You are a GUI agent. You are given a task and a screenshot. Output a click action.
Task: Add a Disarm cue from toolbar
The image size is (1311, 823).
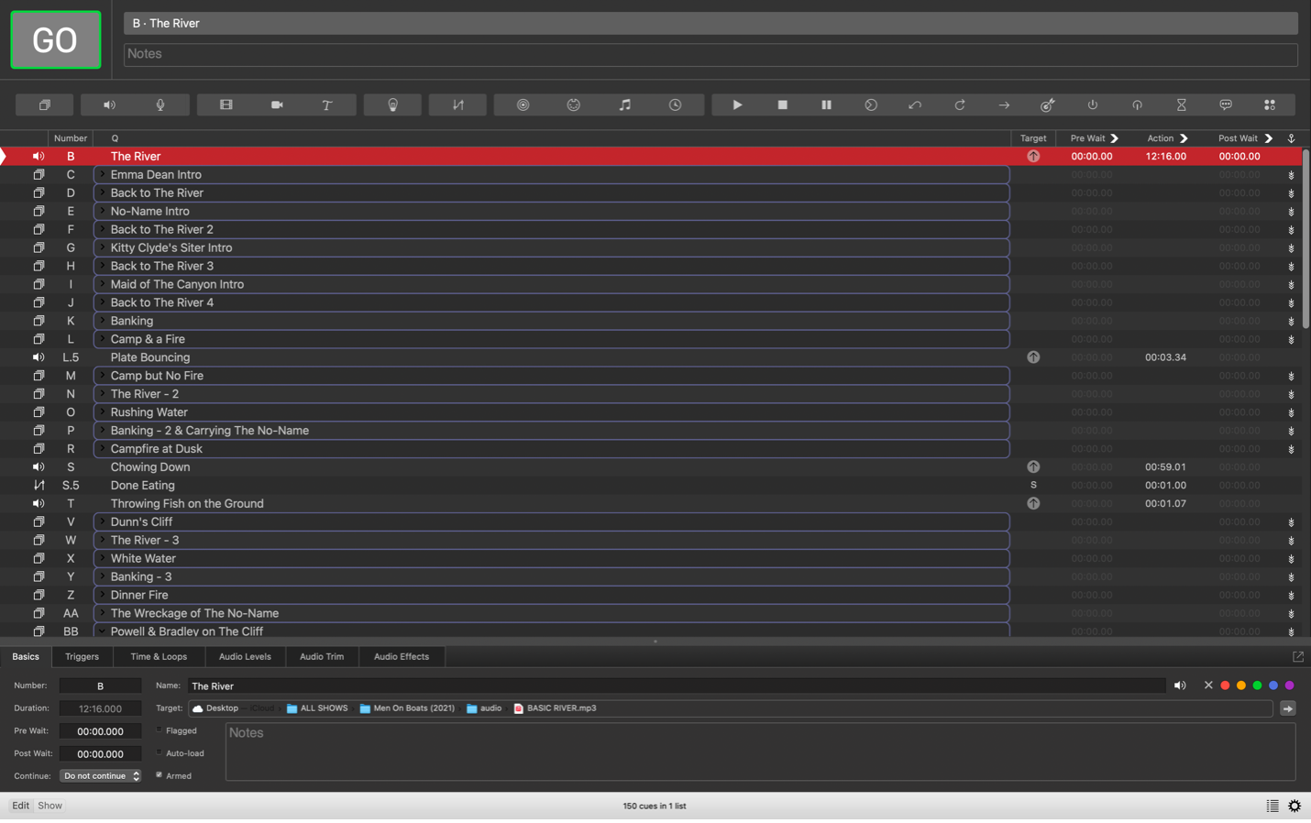click(1137, 105)
